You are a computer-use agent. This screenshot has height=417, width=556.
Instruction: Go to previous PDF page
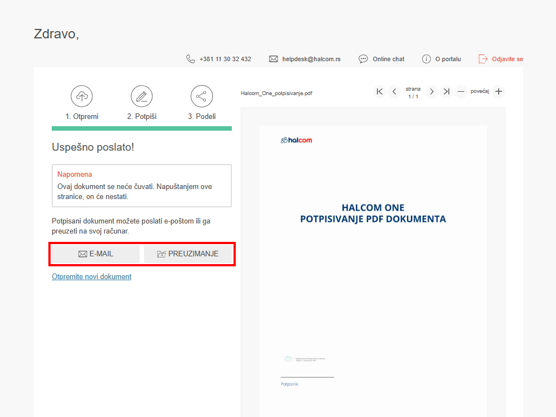tap(394, 92)
